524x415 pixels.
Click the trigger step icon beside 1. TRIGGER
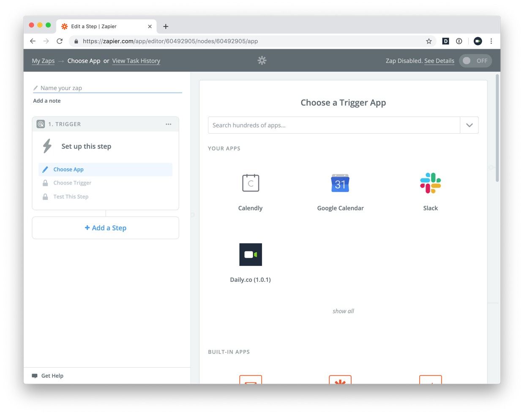point(41,124)
